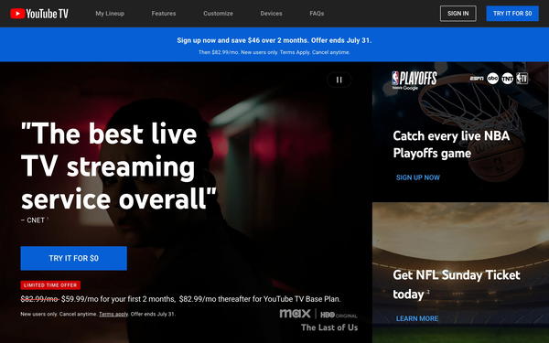Image resolution: width=549 pixels, height=343 pixels.
Task: Open the Customize nav item
Action: [x=218, y=14]
